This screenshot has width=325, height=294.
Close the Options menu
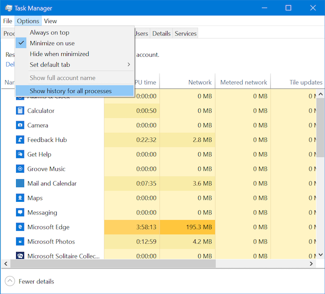[28, 21]
